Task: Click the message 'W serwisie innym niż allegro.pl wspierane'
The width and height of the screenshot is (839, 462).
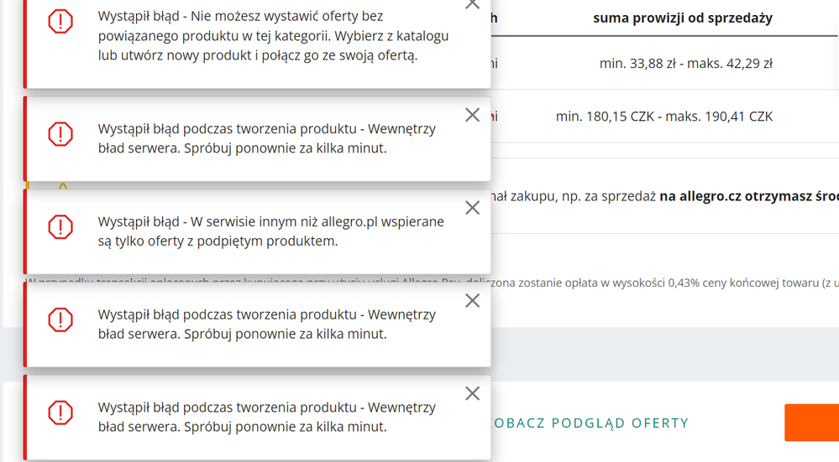Action: tap(270, 231)
